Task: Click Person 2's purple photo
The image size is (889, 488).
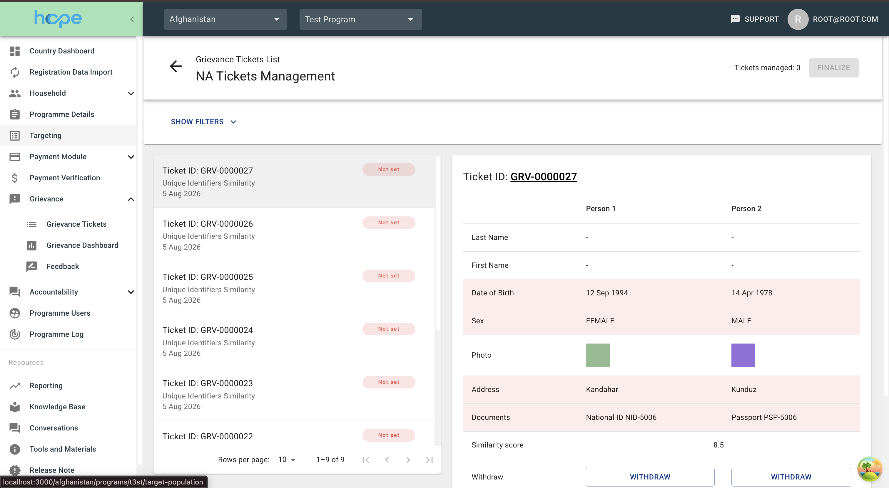Action: tap(743, 355)
